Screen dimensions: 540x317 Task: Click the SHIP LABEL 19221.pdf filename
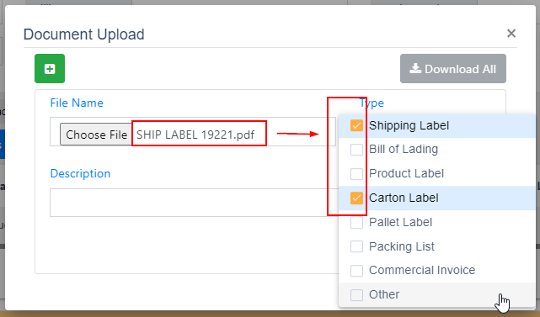tap(195, 135)
